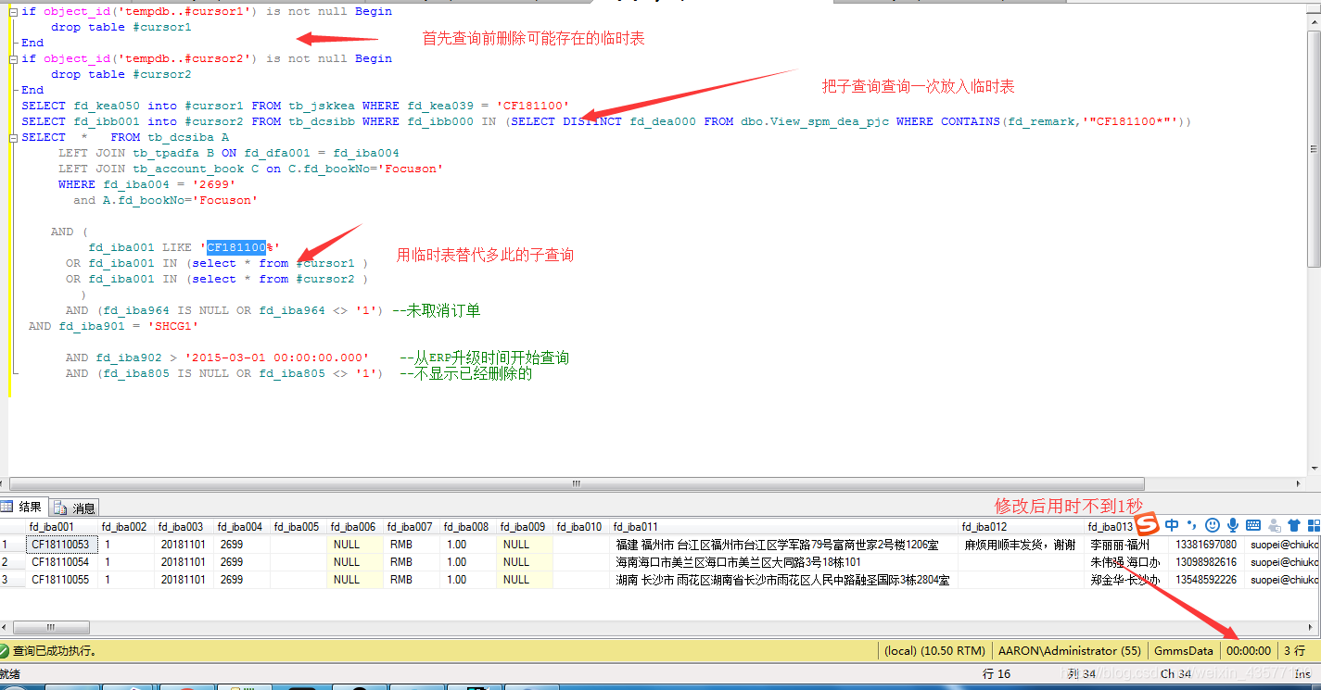This screenshot has height=690, width=1321.
Task: Switch to the 结果 results tab
Action: 24,507
